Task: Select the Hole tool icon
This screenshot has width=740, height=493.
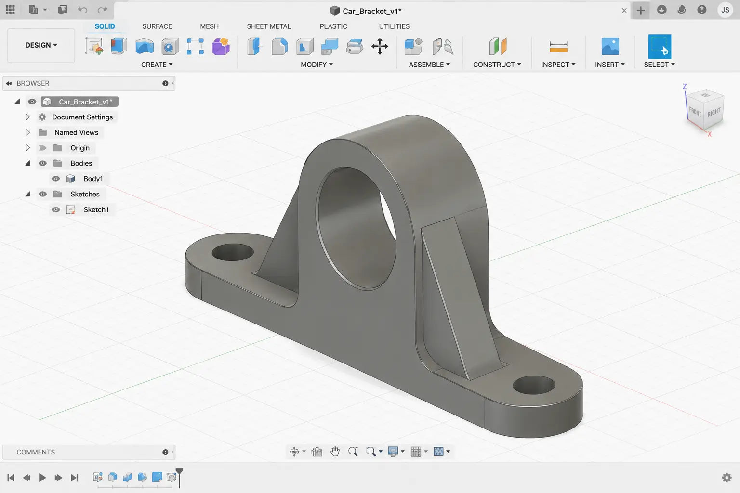Action: pyautogui.click(x=170, y=46)
